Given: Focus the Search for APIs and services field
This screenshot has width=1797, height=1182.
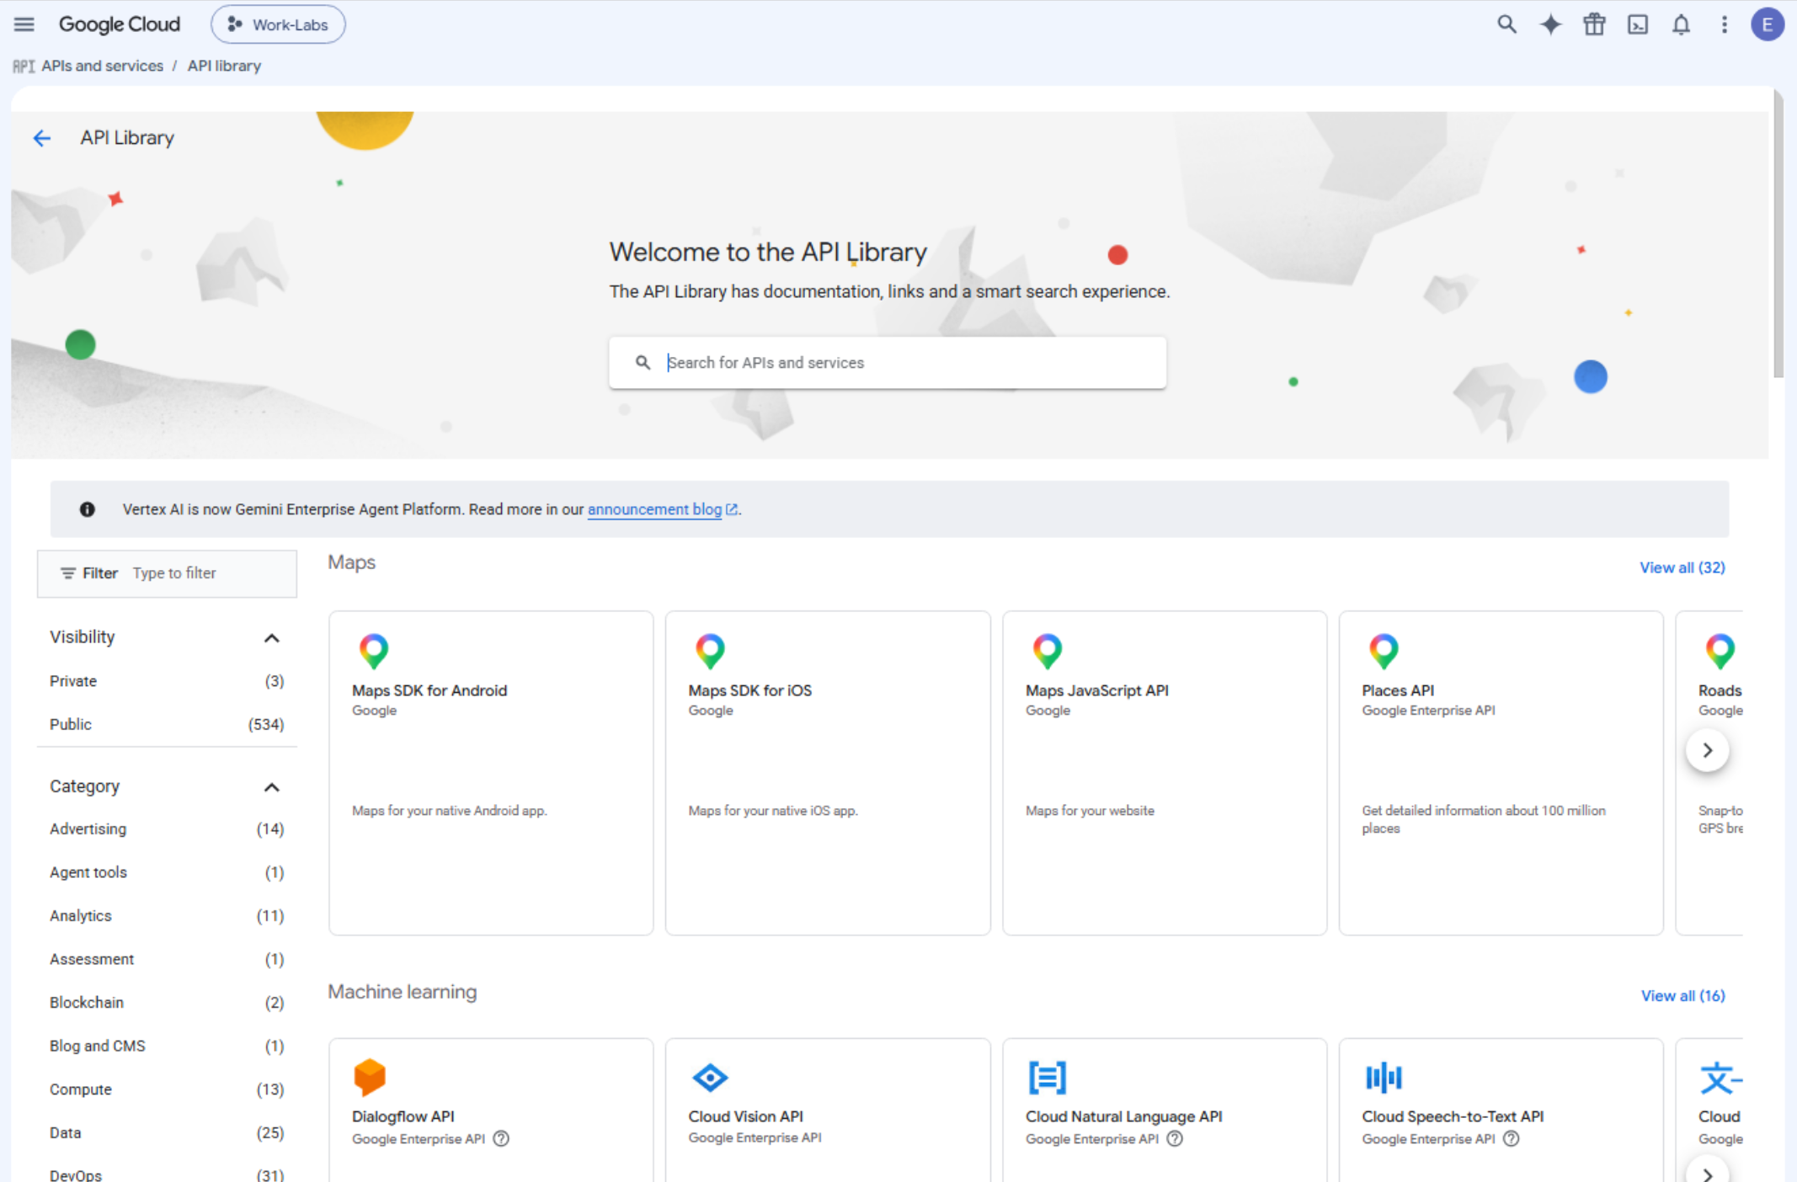Looking at the screenshot, I should tap(888, 363).
